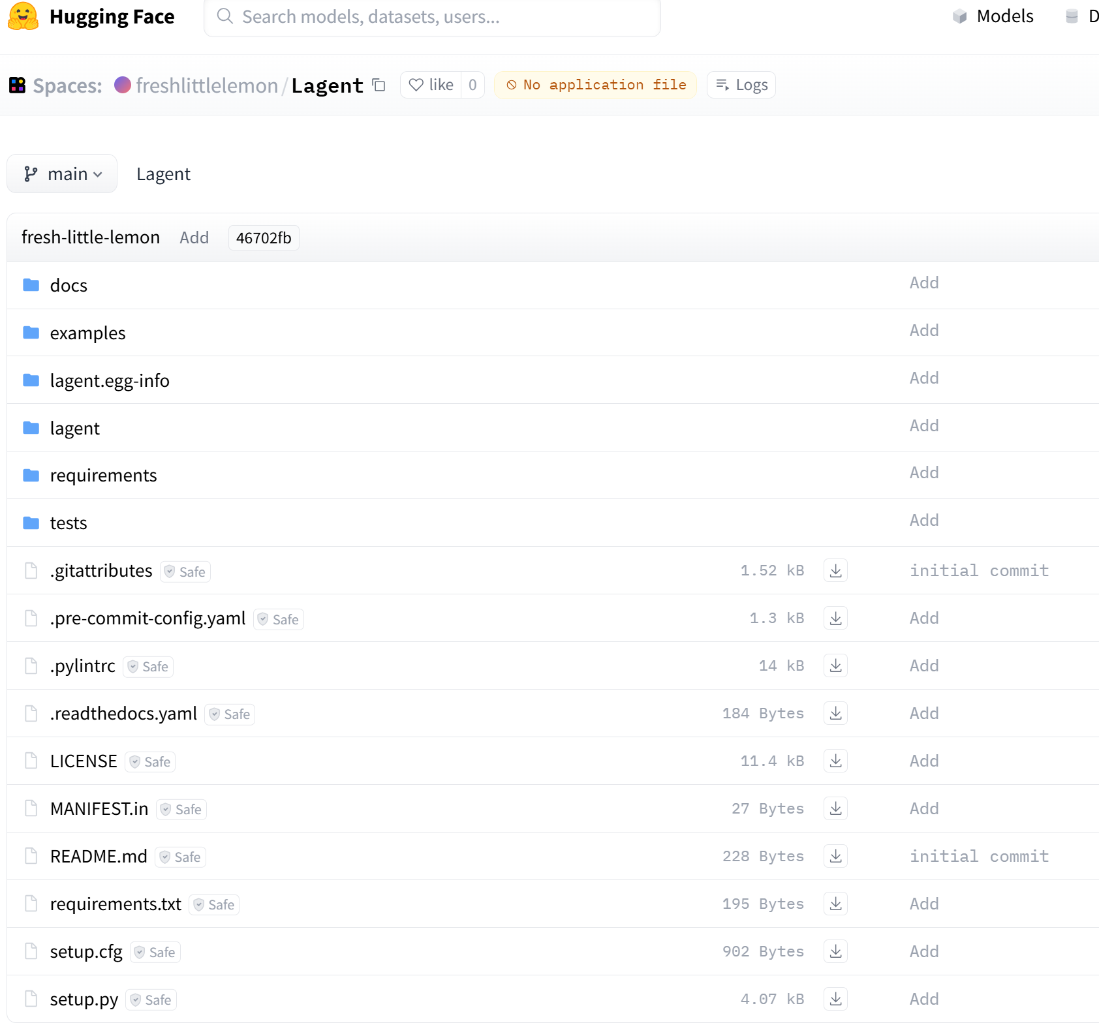Click the tests folder icon

coord(31,523)
